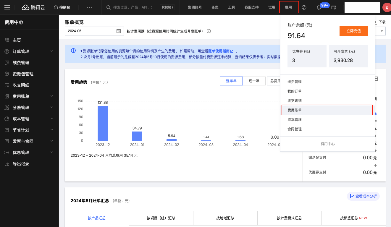Open the hamburger navigation menu
This screenshot has height=227, width=391.
point(7,7)
